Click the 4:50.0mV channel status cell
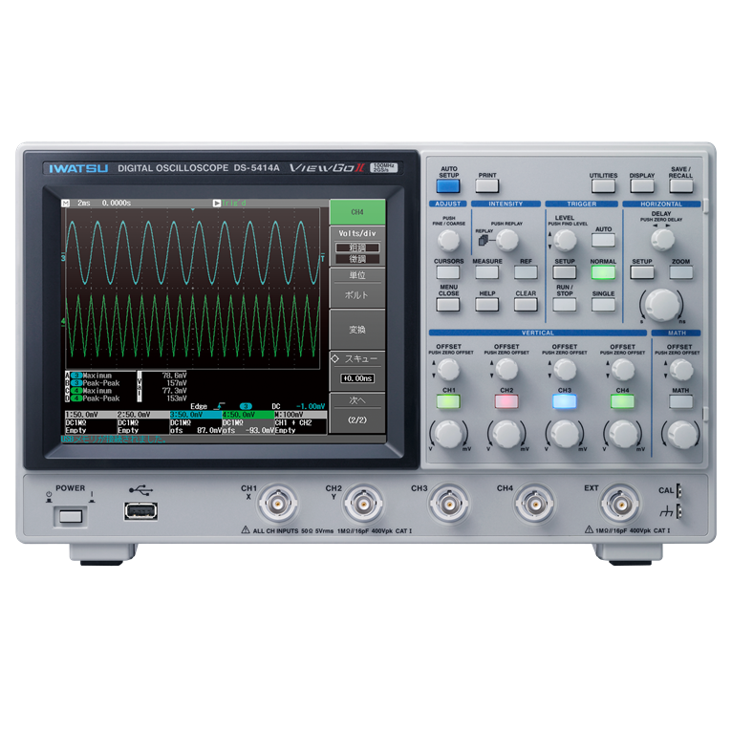The width and height of the screenshot is (732, 732). 248,415
